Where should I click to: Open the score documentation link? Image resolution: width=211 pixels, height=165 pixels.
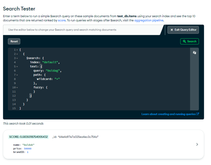(61, 20)
